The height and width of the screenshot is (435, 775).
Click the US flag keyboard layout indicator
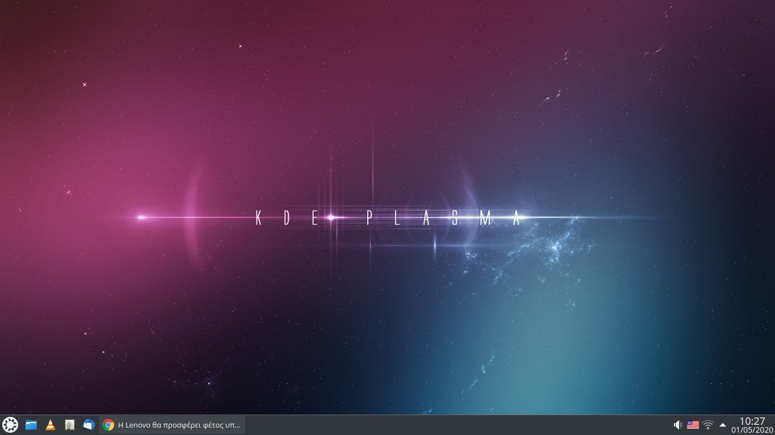tap(693, 425)
